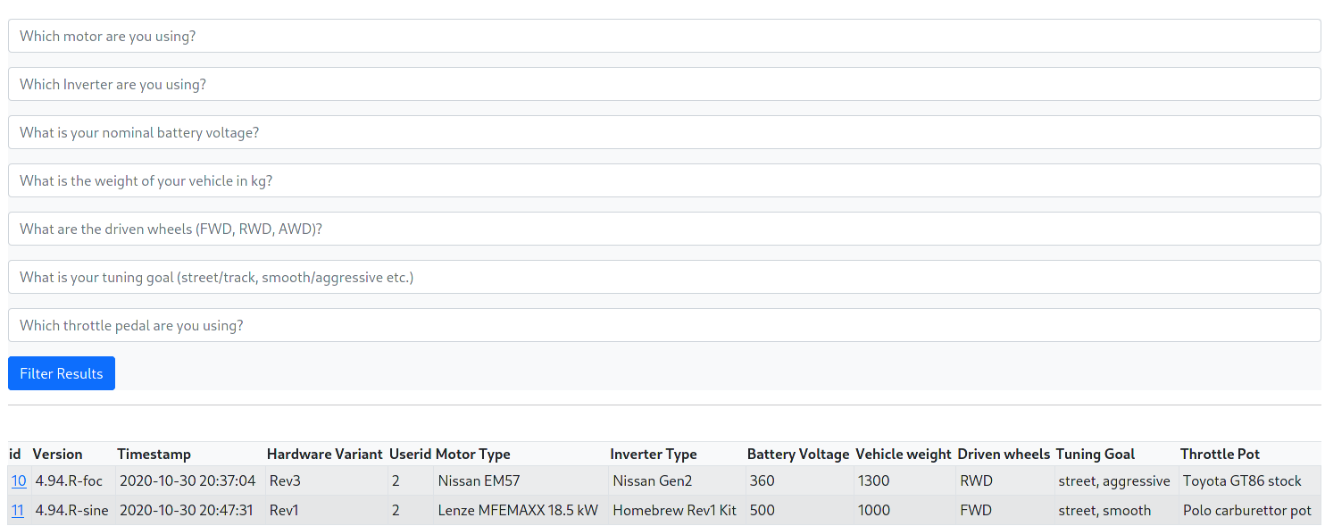The height and width of the screenshot is (526, 1325).
Task: Select the Nissan EM57 motor cell
Action: tap(479, 481)
